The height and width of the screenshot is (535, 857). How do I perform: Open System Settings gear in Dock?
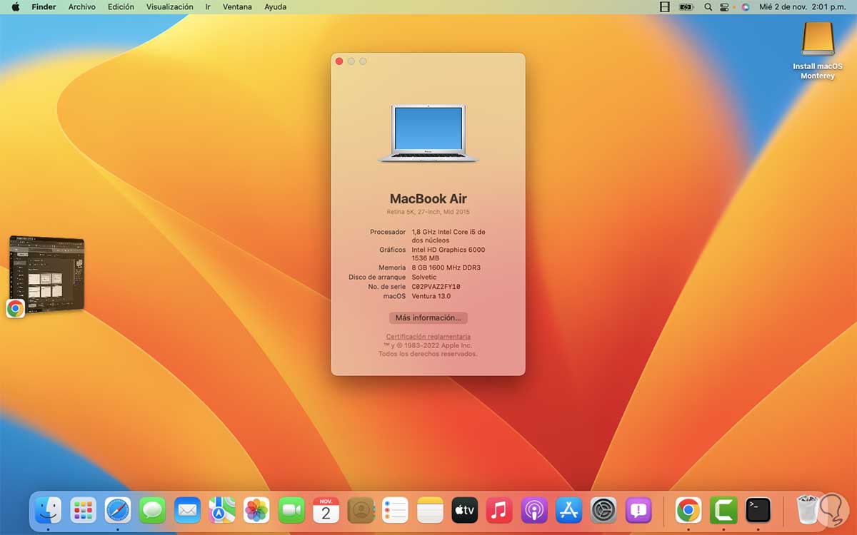coord(603,511)
